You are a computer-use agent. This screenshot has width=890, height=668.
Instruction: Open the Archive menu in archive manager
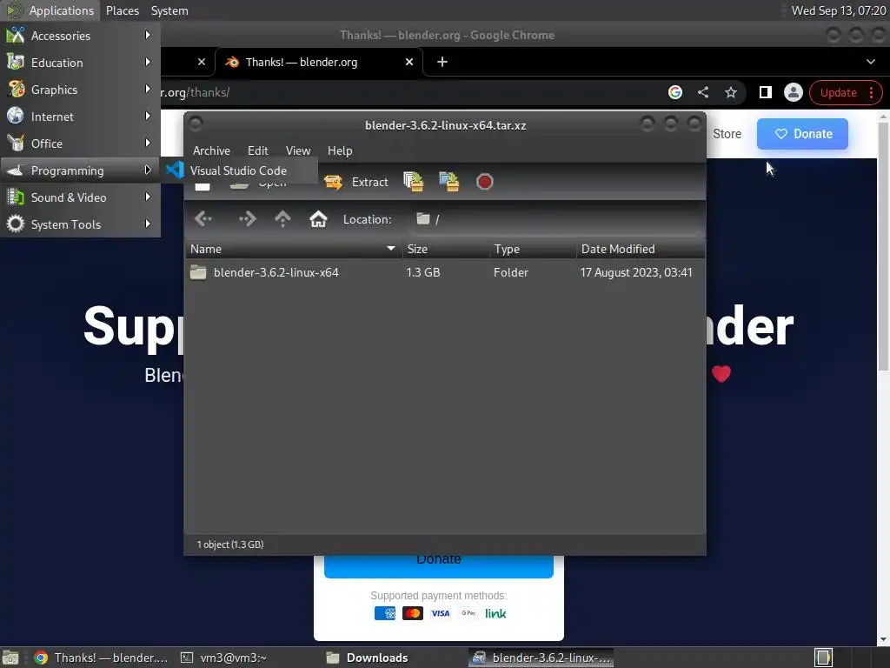coord(211,150)
